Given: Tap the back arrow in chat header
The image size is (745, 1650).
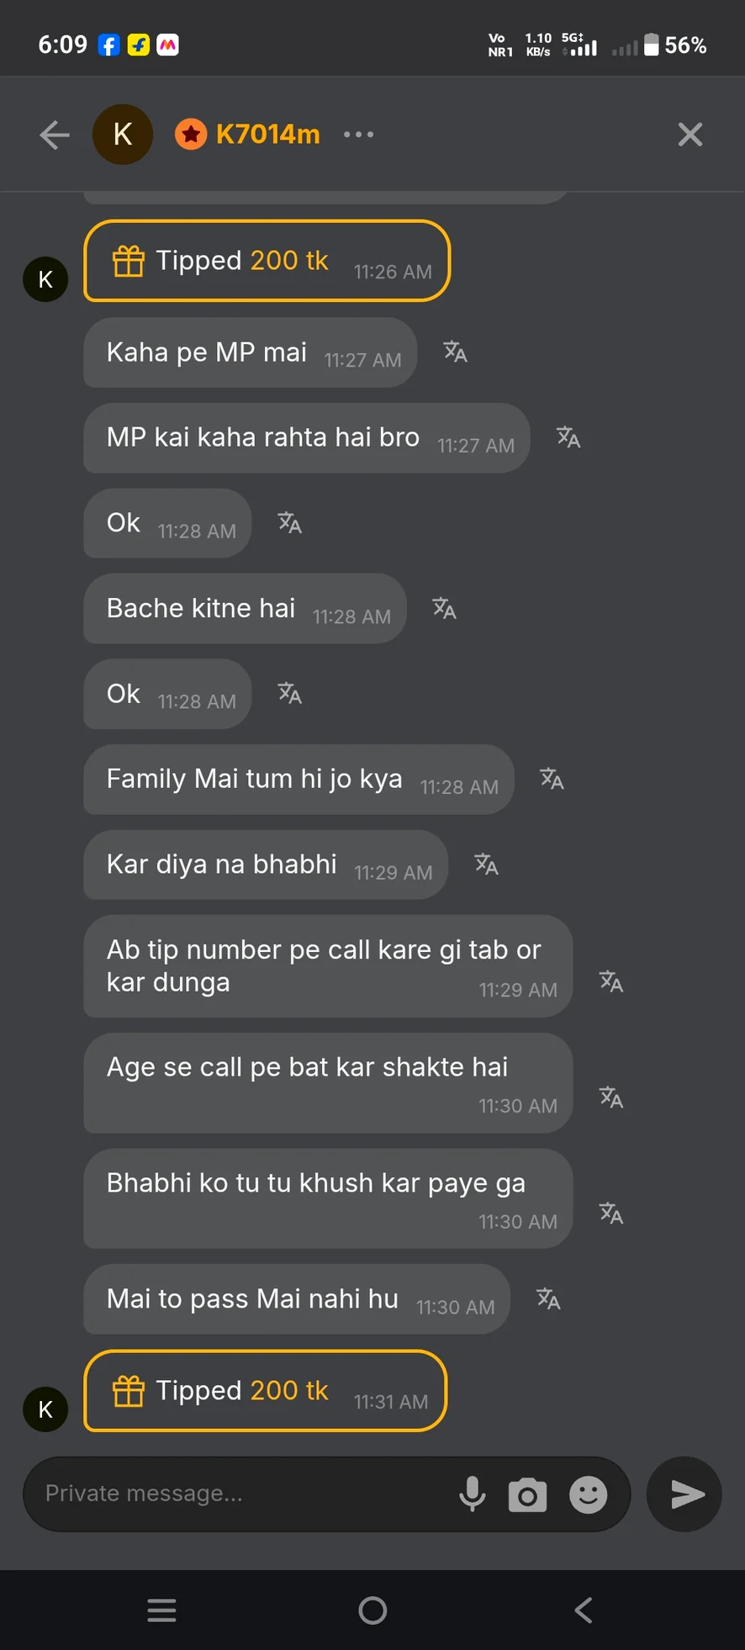Looking at the screenshot, I should (x=55, y=135).
